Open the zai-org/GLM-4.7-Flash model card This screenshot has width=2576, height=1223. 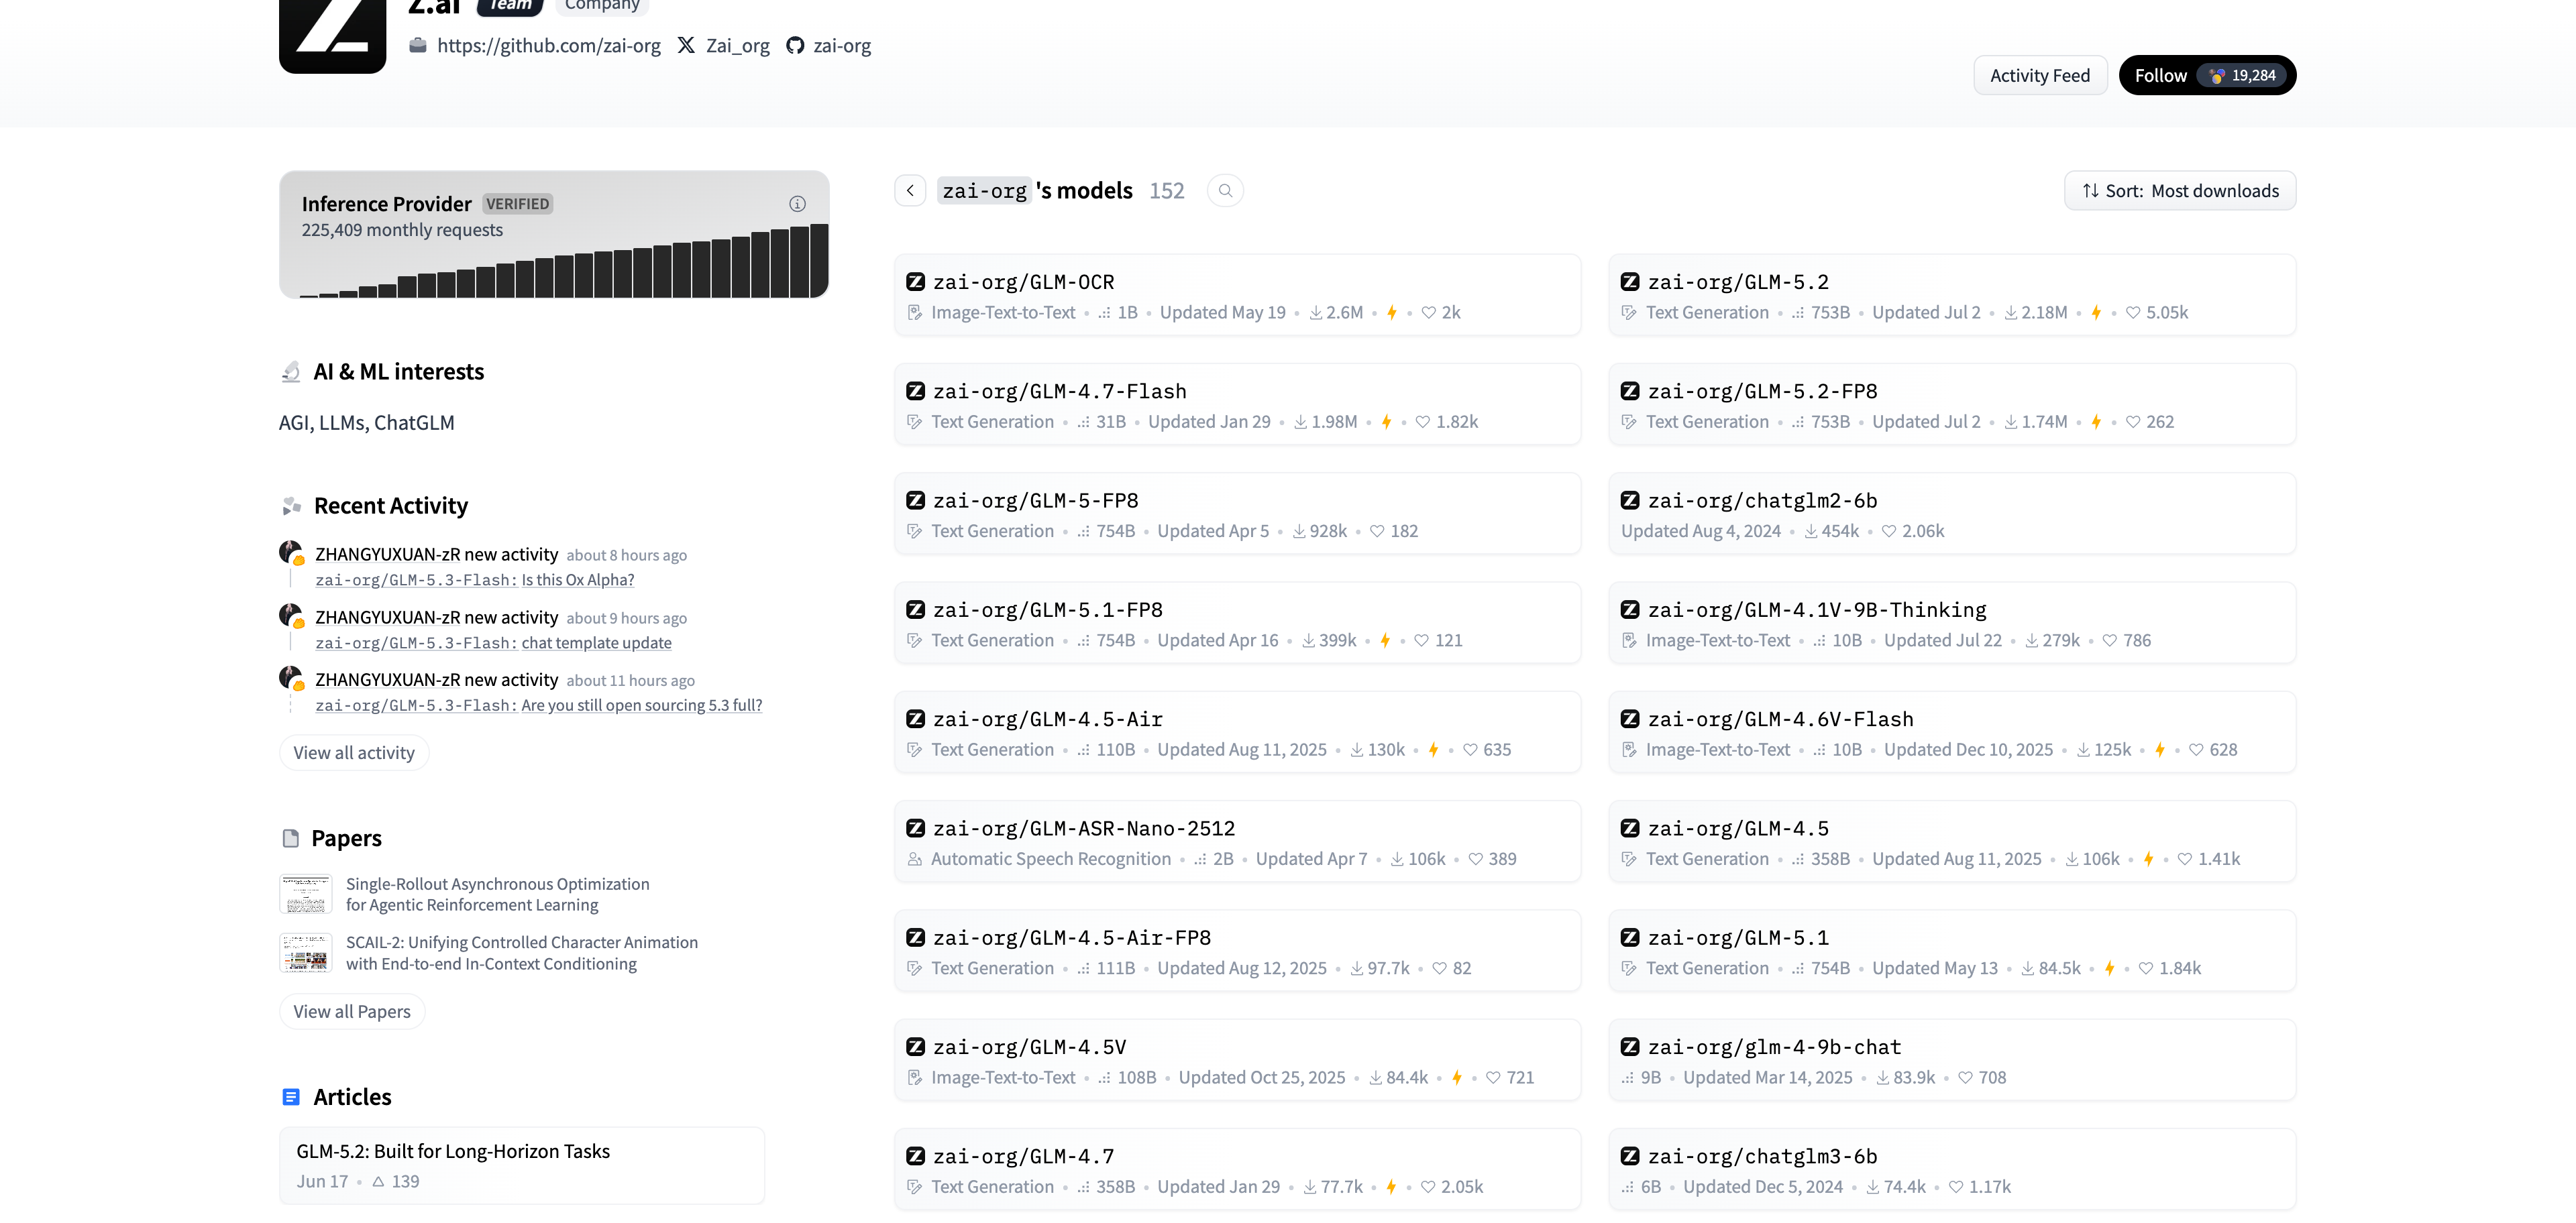(1237, 405)
